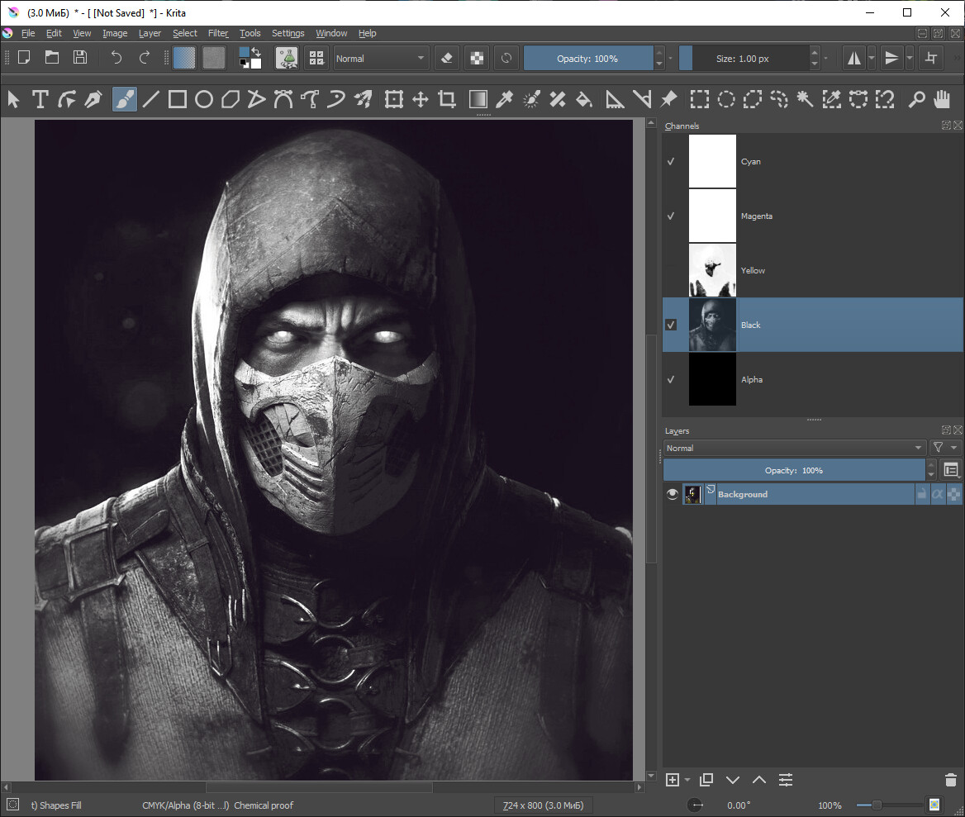Open the brush blending mode Normal dropdown
The height and width of the screenshot is (817, 965).
point(380,59)
